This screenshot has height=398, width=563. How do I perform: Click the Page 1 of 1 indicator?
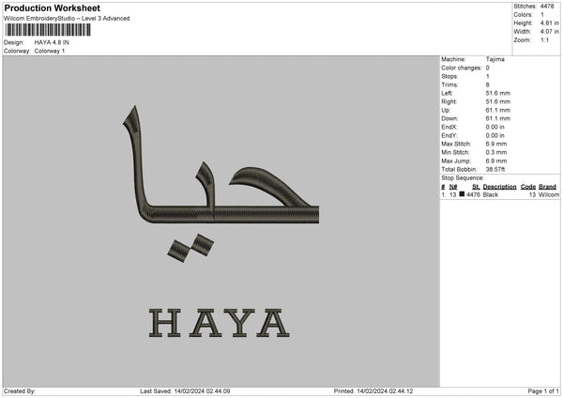pyautogui.click(x=543, y=391)
